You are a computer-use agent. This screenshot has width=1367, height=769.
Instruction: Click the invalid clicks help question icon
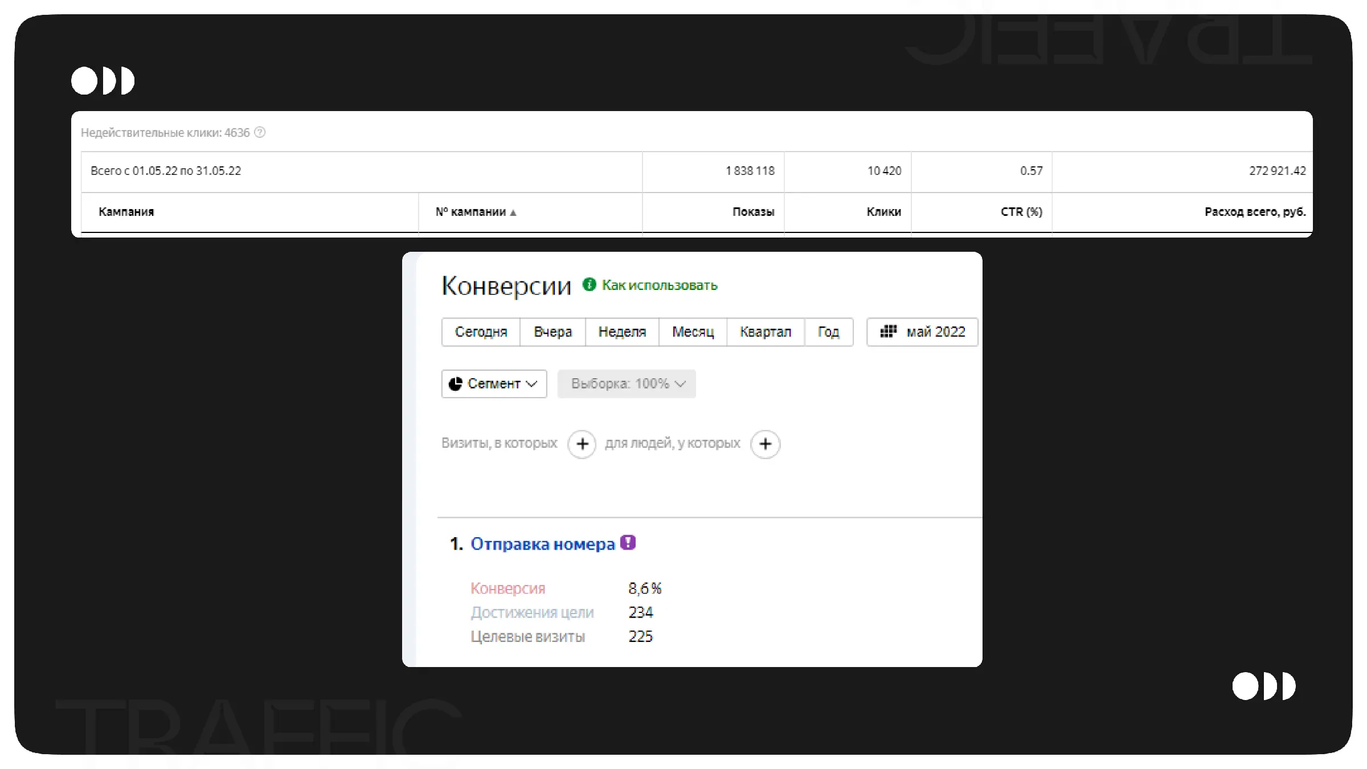[260, 133]
